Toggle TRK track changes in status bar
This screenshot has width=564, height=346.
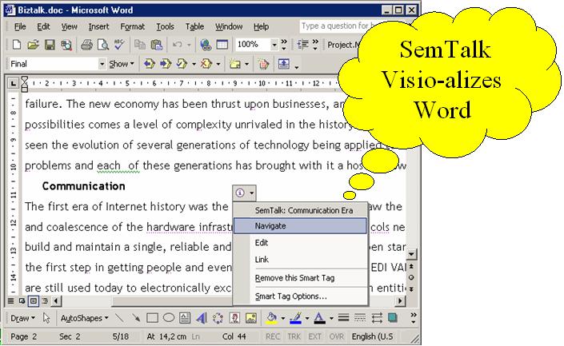click(294, 336)
